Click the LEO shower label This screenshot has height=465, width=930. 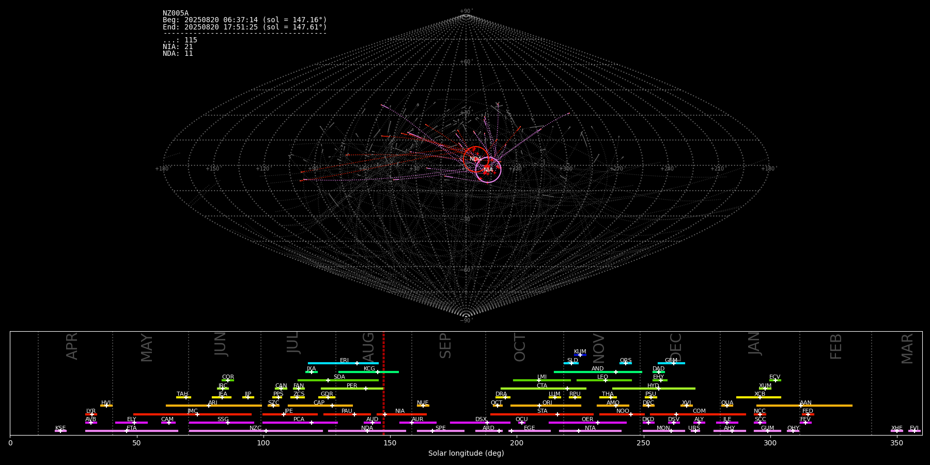point(603,377)
